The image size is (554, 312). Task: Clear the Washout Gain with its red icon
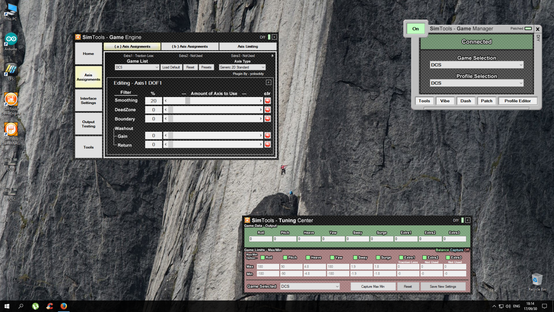point(268,135)
